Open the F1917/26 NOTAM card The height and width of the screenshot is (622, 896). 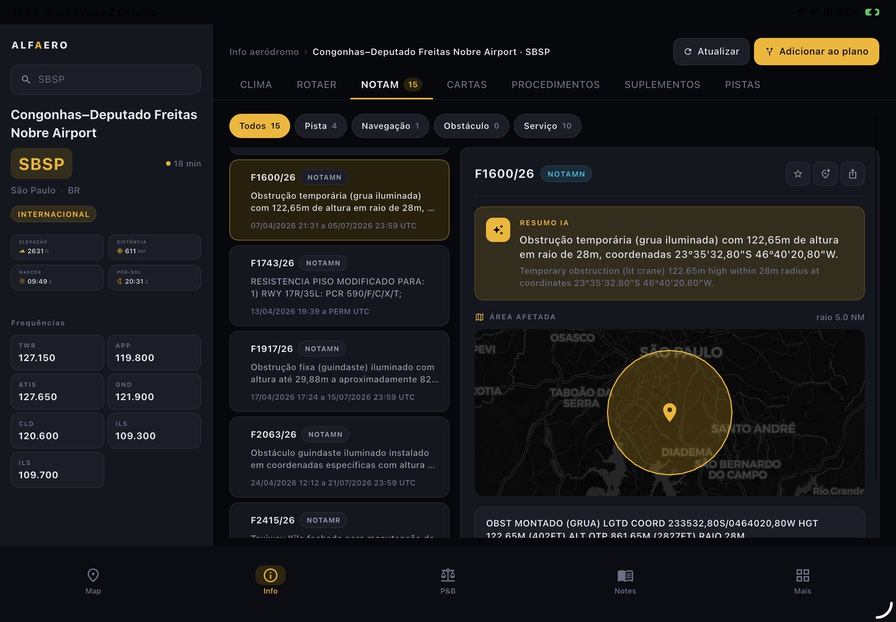pyautogui.click(x=339, y=371)
